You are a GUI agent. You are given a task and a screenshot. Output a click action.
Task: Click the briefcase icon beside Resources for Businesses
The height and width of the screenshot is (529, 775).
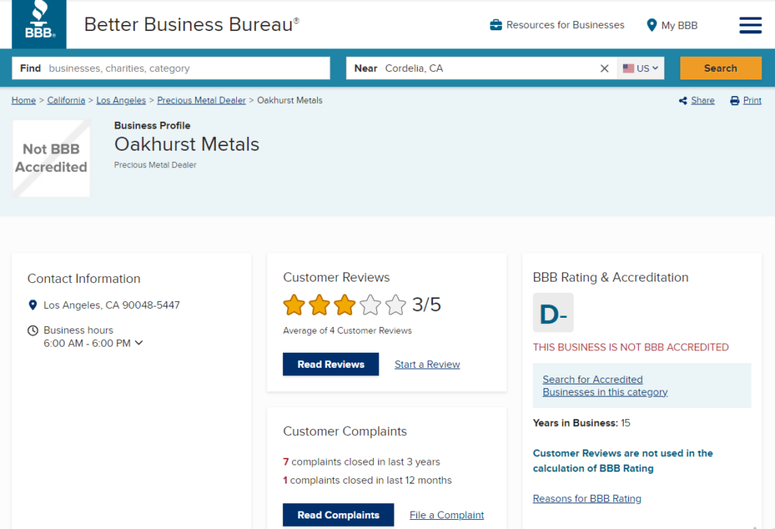click(496, 25)
